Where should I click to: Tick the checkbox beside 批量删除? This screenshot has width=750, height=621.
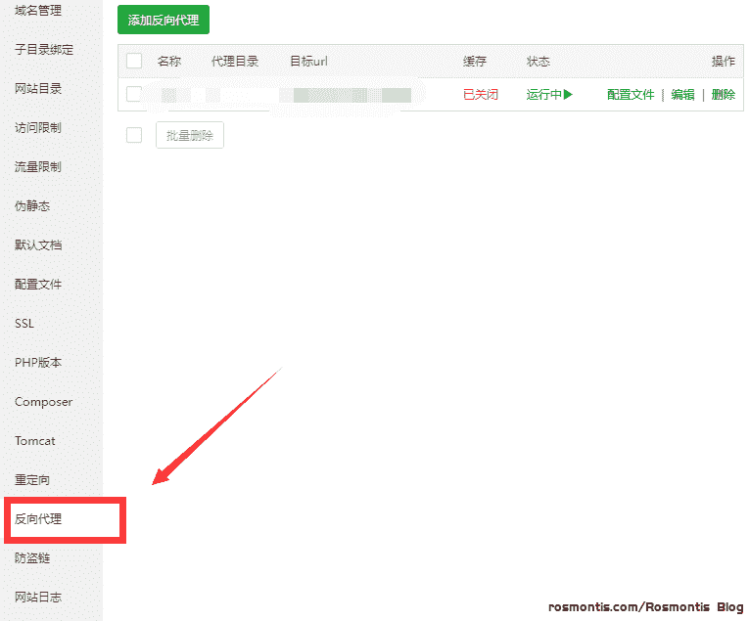pos(134,135)
